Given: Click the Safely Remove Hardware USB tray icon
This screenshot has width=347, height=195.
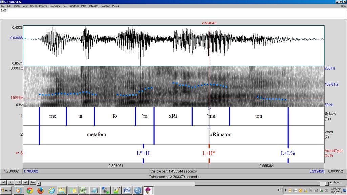Looking at the screenshot, I should click(311, 190).
